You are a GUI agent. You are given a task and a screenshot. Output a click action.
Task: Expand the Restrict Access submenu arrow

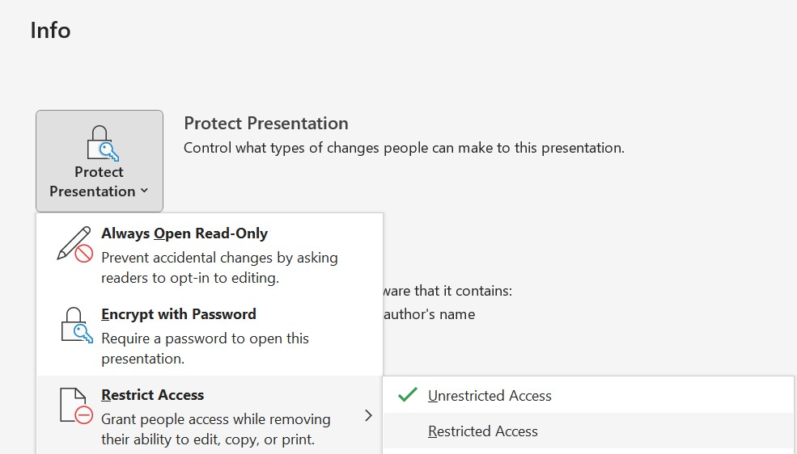point(368,416)
